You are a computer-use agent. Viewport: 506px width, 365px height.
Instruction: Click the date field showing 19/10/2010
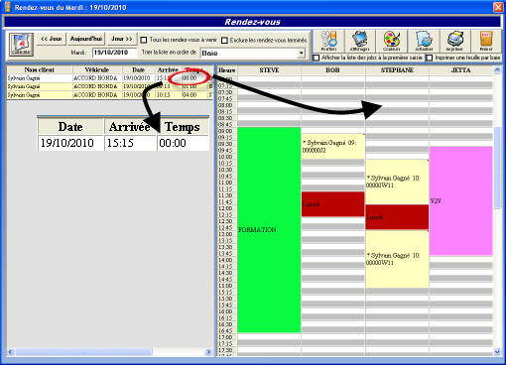[114, 53]
